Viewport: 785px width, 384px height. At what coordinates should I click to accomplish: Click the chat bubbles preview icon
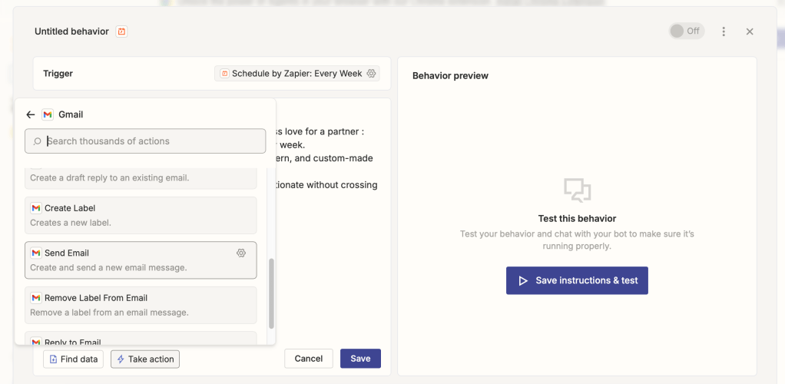click(577, 190)
